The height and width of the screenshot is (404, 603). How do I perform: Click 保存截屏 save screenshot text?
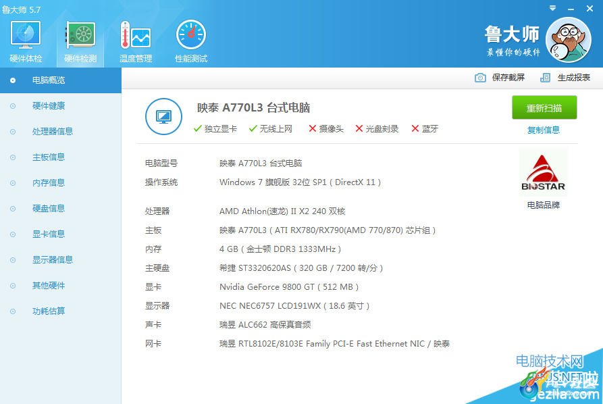point(508,78)
